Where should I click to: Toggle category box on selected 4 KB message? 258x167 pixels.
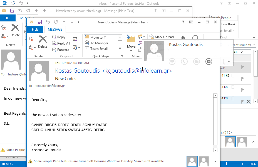tap(233, 98)
